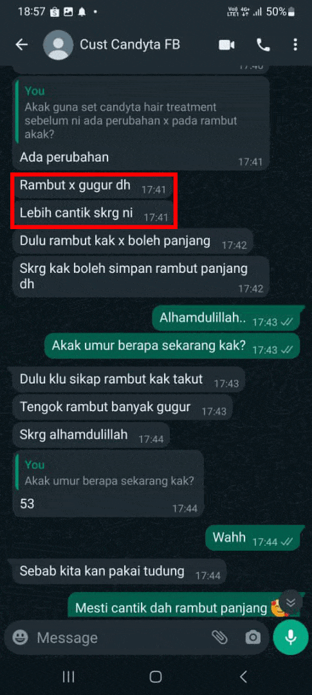
Task: Start a voice call using phone icon
Action: (263, 45)
